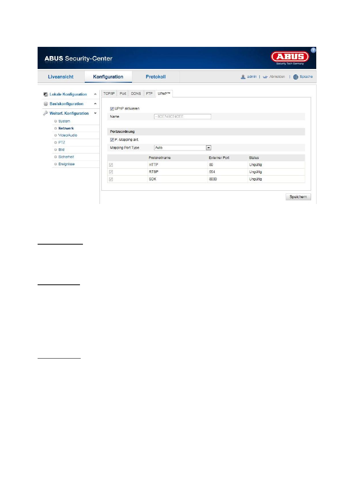The height and width of the screenshot is (498, 352).
Task: Click Ungültig status in RTSP row
Action: coord(255,172)
